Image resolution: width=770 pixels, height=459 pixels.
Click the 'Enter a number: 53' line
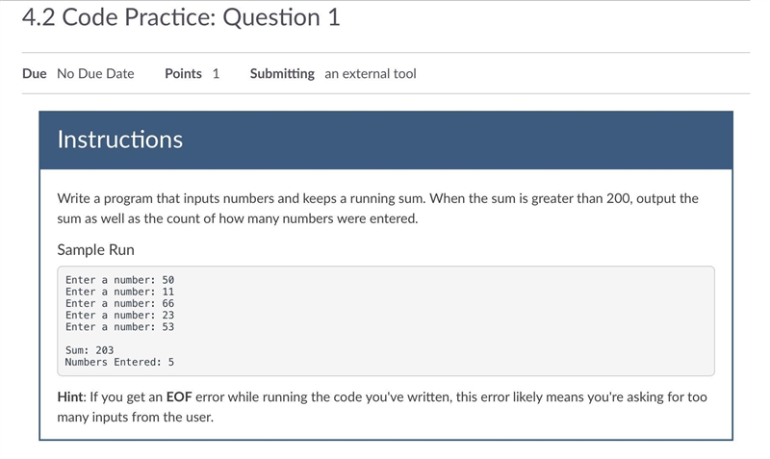pos(119,327)
